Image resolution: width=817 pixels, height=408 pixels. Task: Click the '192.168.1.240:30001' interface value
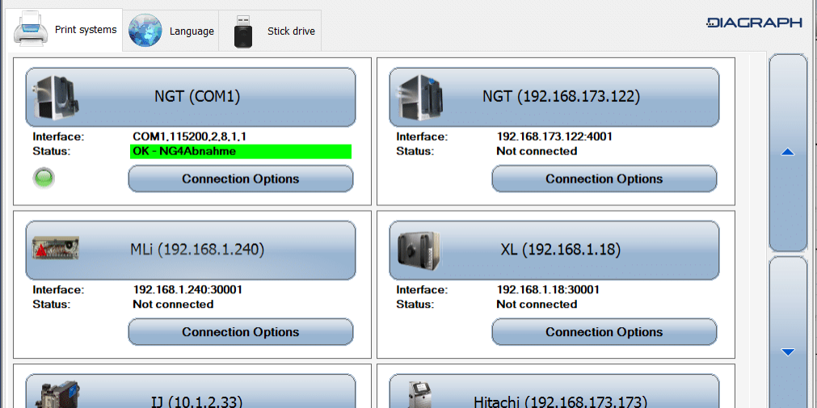click(187, 290)
